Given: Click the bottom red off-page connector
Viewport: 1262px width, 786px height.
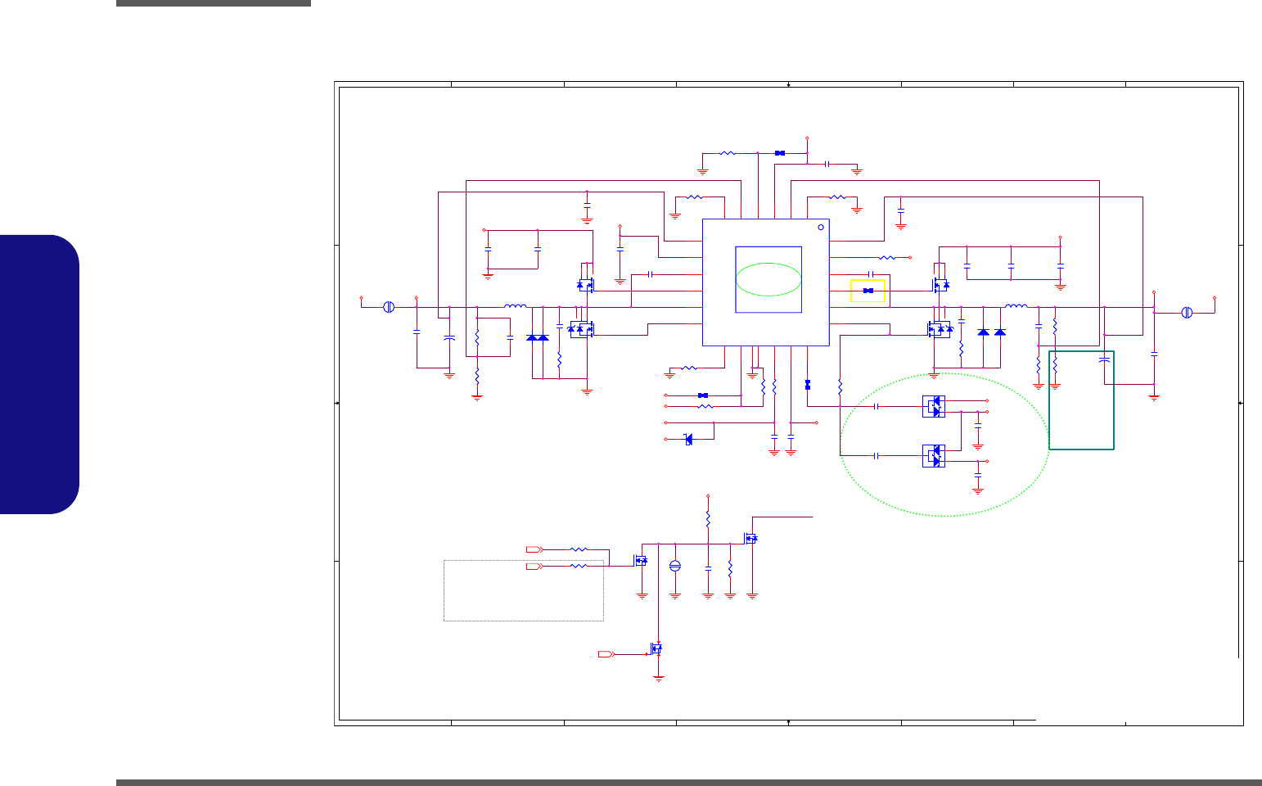Looking at the screenshot, I should 606,654.
